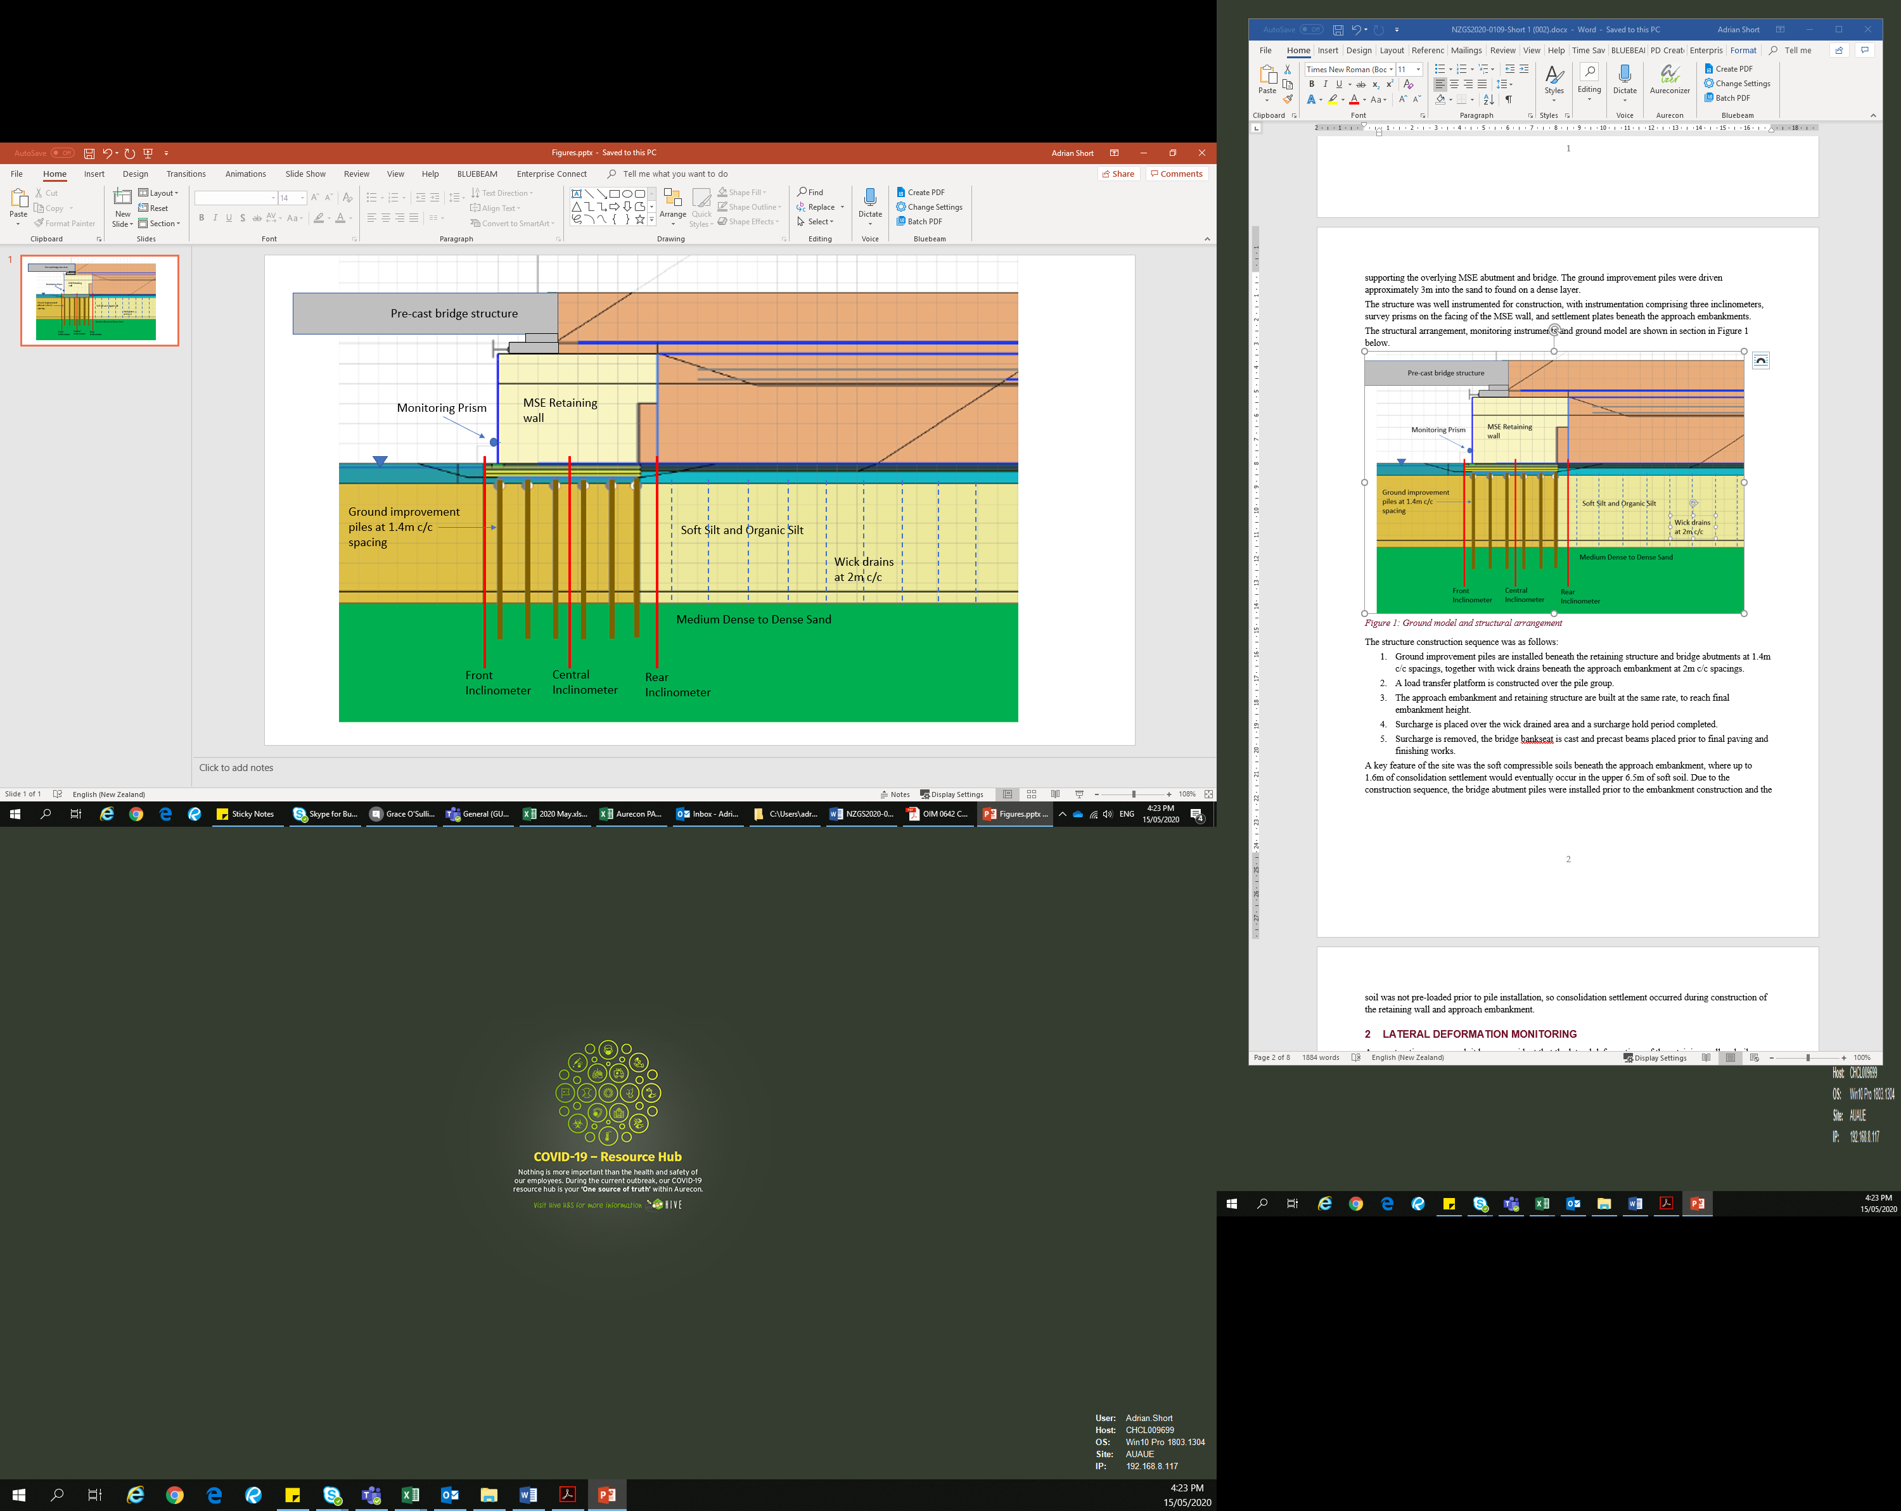Click Word's show paragraph marks icon
1901x1511 pixels.
coord(1509,99)
